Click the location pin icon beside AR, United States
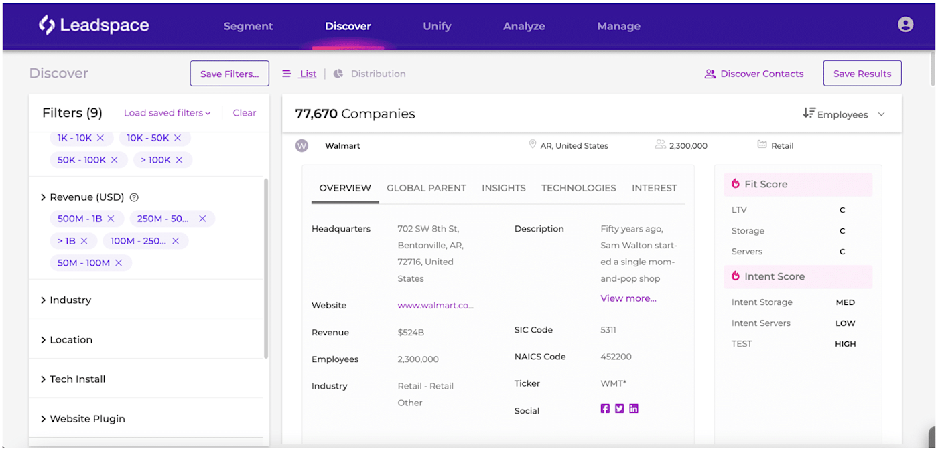Screen dimensions: 938x451 tap(533, 145)
